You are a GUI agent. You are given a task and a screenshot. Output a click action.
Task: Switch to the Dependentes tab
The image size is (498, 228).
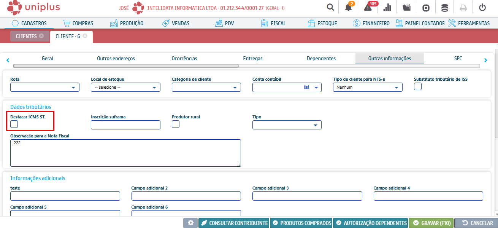[321, 59]
